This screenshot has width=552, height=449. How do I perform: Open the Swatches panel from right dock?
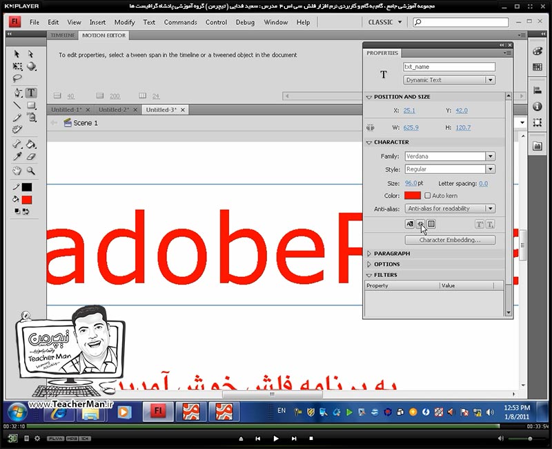[x=538, y=67]
